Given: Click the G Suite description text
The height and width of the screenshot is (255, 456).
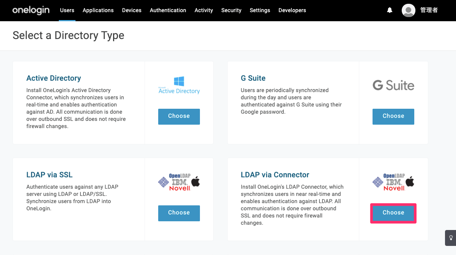Looking at the screenshot, I should click(x=291, y=101).
